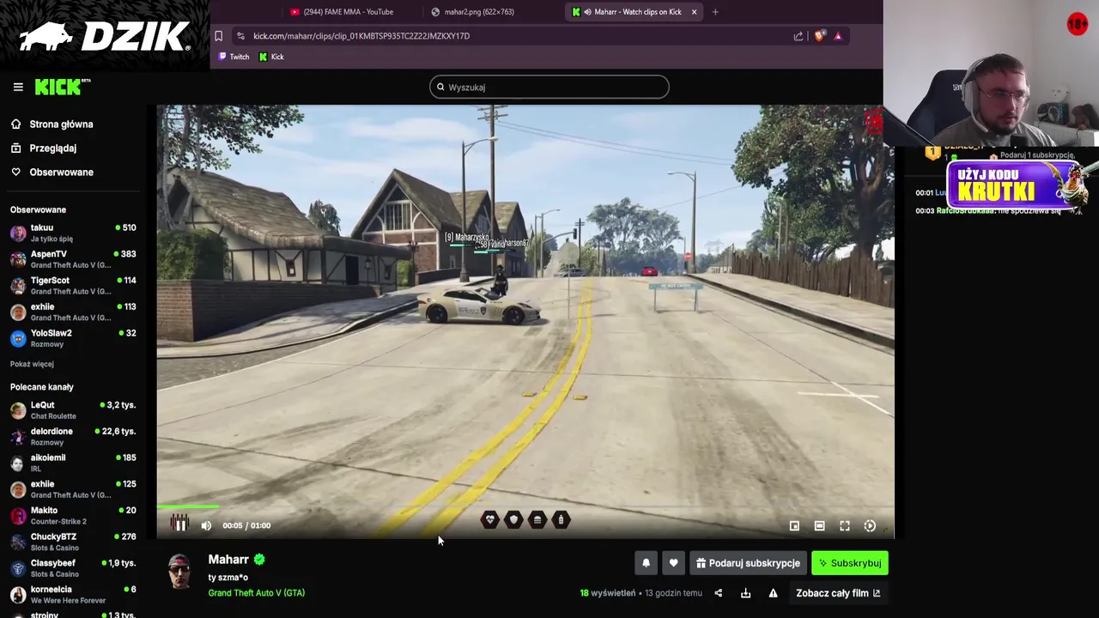Mute the clip volume speaker icon
The width and height of the screenshot is (1099, 618).
pos(206,525)
